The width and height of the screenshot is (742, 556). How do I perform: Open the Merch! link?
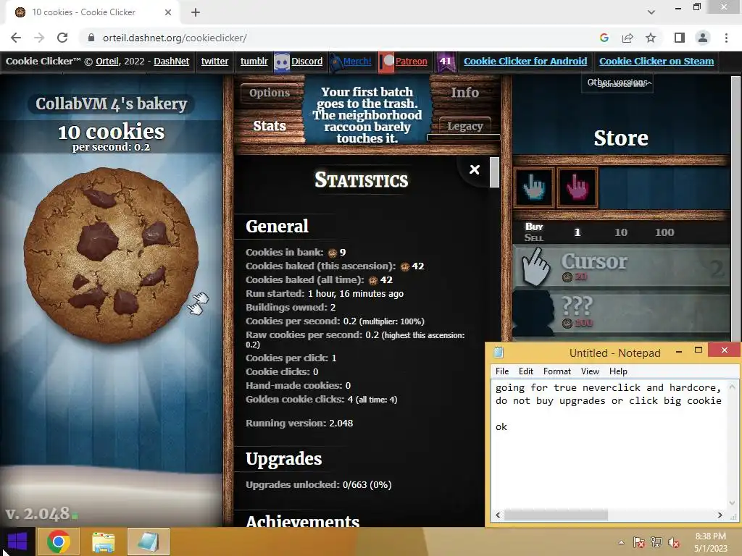coord(357,61)
